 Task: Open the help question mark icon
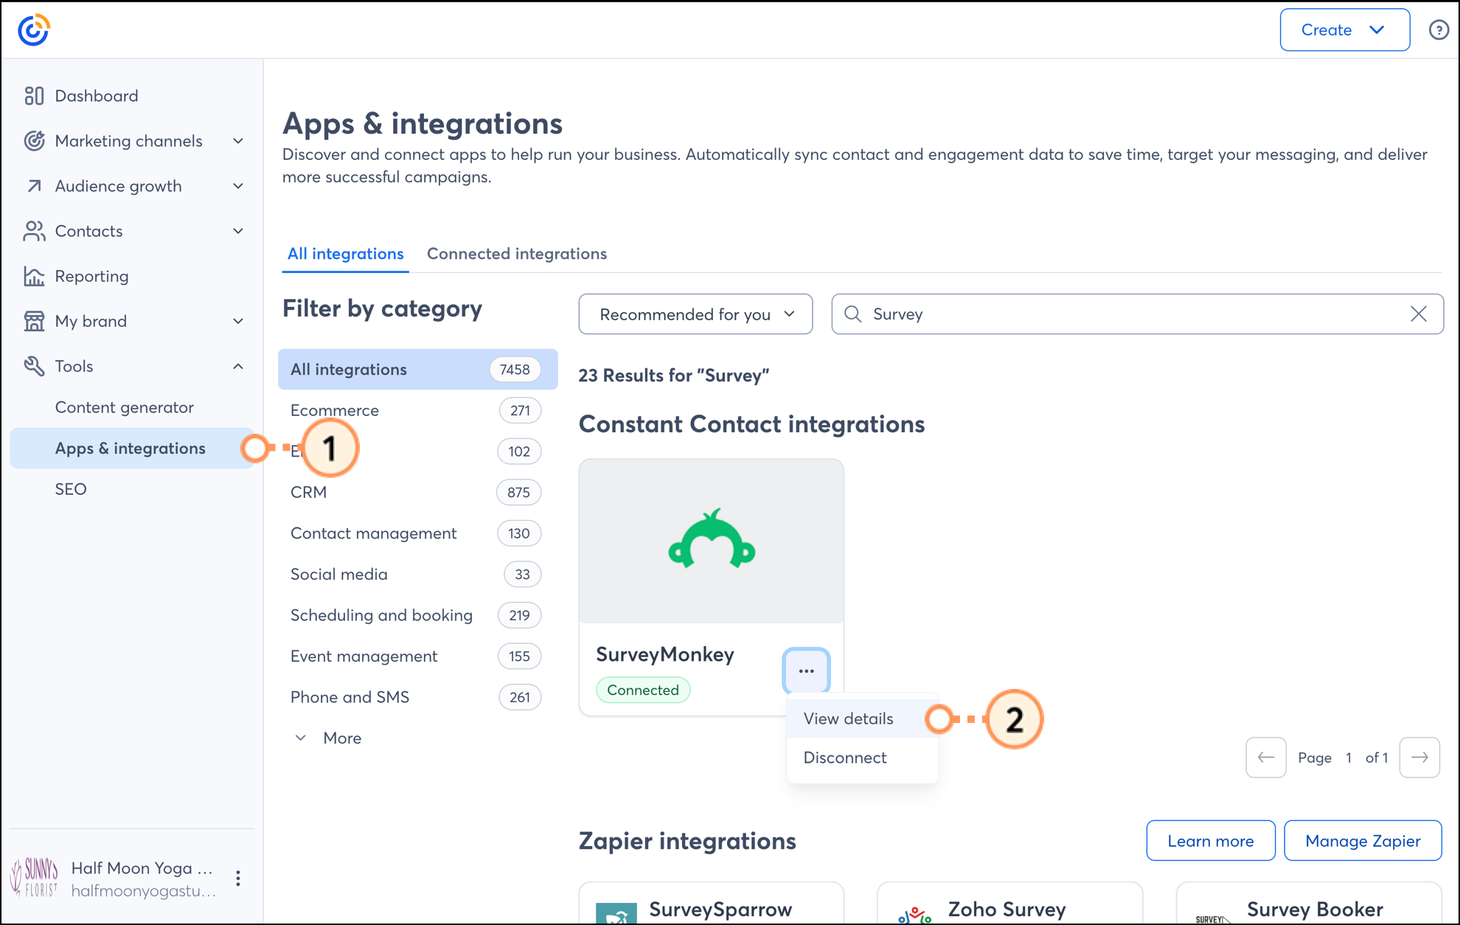(1439, 30)
